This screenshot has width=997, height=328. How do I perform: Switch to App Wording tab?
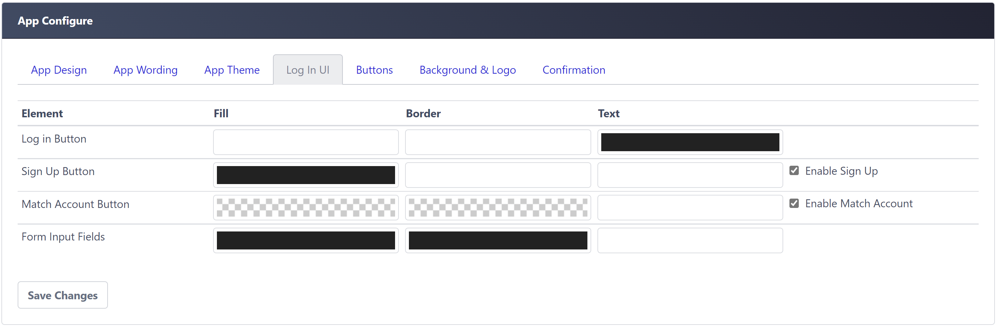[145, 70]
